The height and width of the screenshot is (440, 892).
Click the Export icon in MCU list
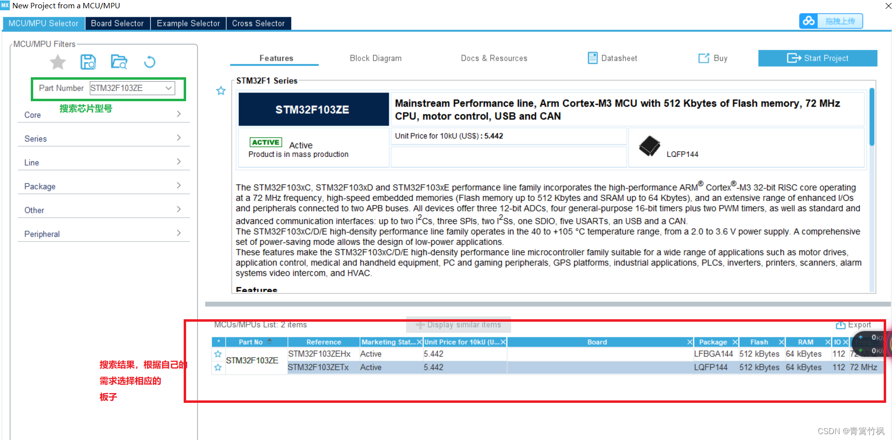841,325
